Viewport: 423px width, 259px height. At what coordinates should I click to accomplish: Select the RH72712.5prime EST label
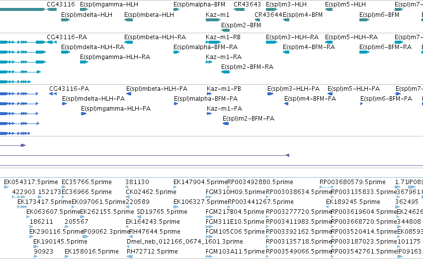click(152, 252)
